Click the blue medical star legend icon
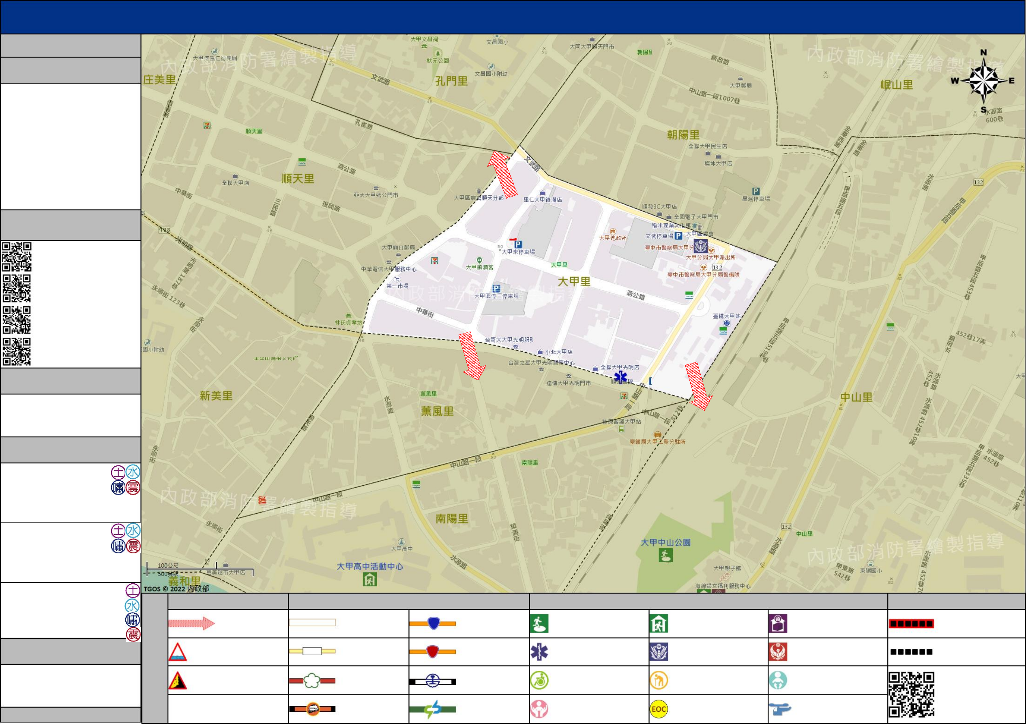1026x724 pixels. point(539,652)
